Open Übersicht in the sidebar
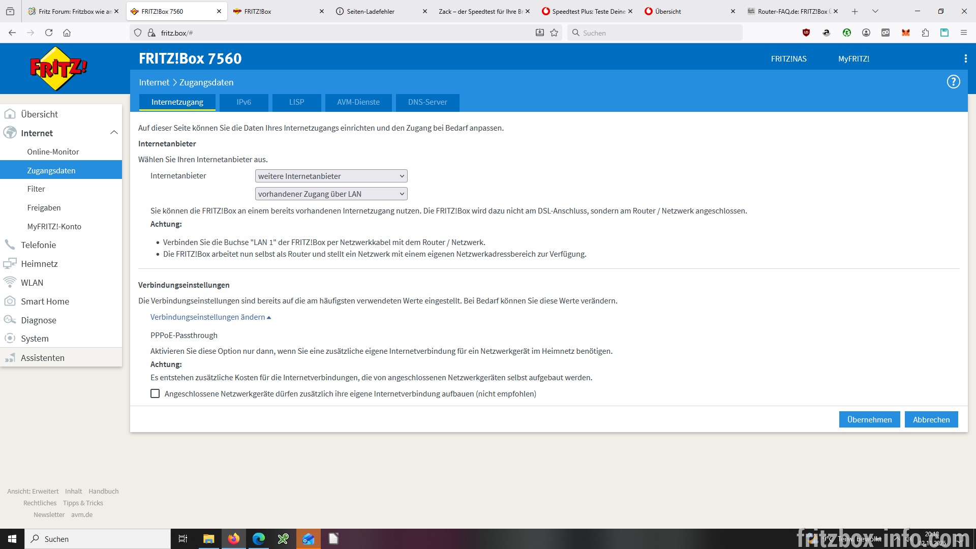This screenshot has height=549, width=976. 61,114
